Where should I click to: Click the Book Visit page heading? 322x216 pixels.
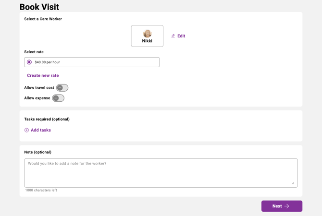click(39, 7)
